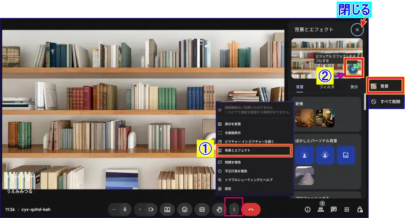
Task: Switch to the 背景 tab
Action: [300, 87]
